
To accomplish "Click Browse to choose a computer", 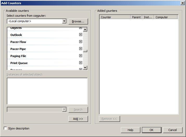I will coord(78,21).
